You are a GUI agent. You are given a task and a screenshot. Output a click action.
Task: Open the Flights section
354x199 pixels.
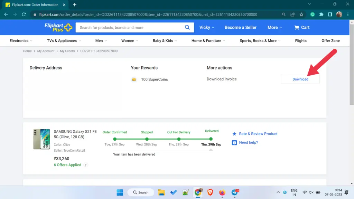[x=301, y=41]
